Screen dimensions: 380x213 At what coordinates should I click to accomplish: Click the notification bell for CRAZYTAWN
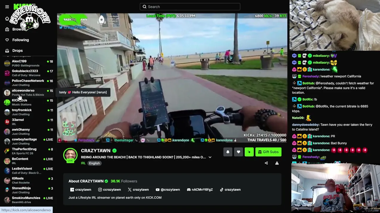point(228,152)
